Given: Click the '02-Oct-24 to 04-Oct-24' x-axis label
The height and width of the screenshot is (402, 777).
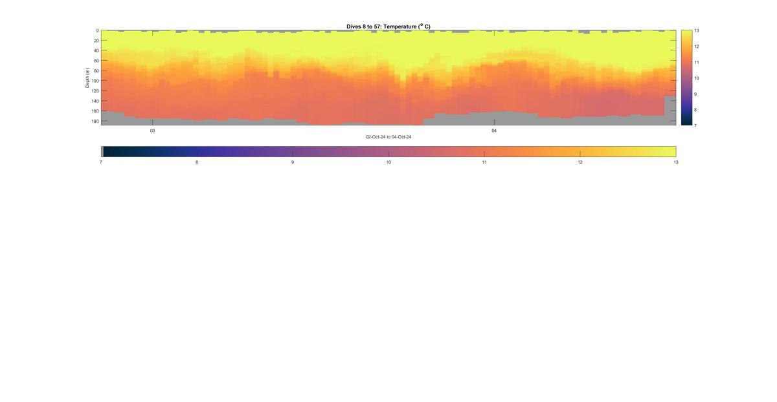Looking at the screenshot, I should (388, 137).
